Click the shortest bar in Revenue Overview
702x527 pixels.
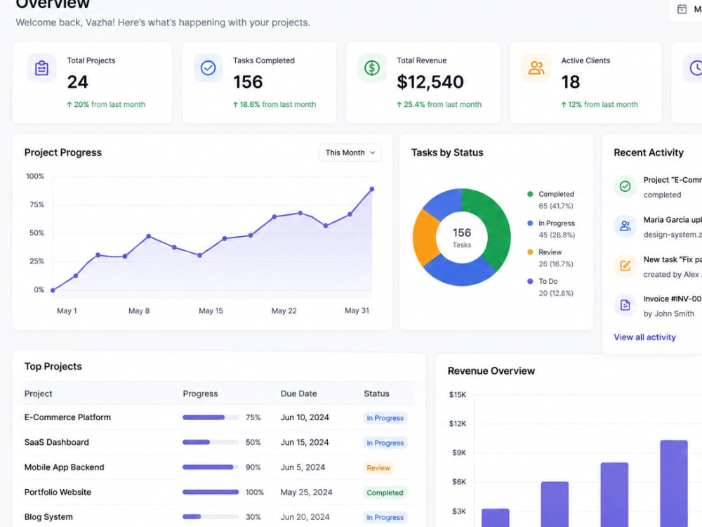[495, 518]
